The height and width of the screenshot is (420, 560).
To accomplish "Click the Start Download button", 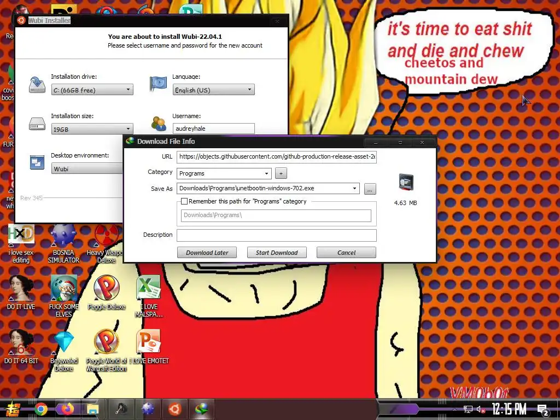I will coord(277,253).
